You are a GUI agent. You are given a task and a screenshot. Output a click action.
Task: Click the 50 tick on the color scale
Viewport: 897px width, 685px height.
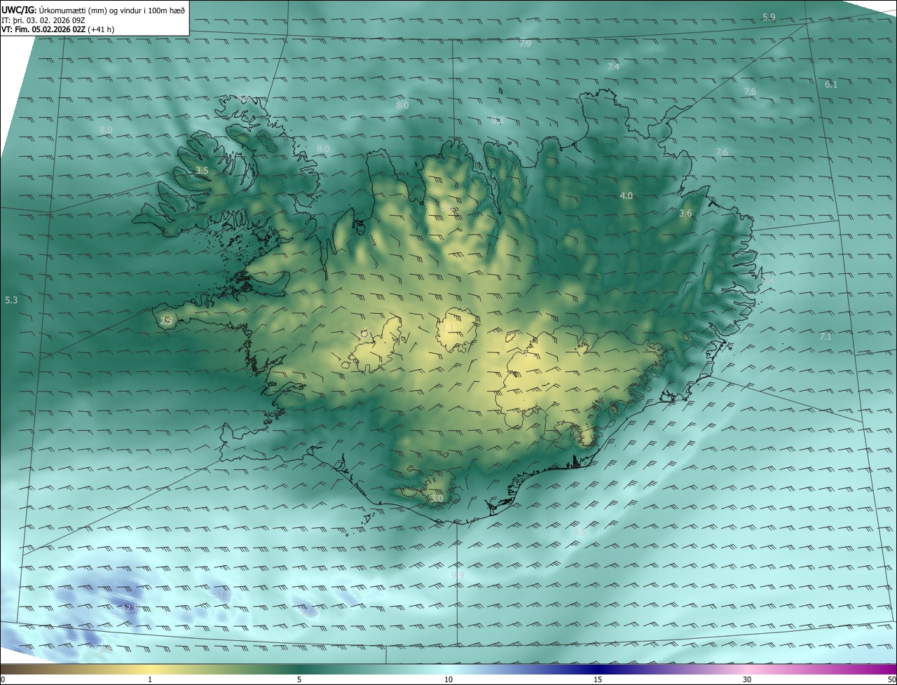click(891, 679)
